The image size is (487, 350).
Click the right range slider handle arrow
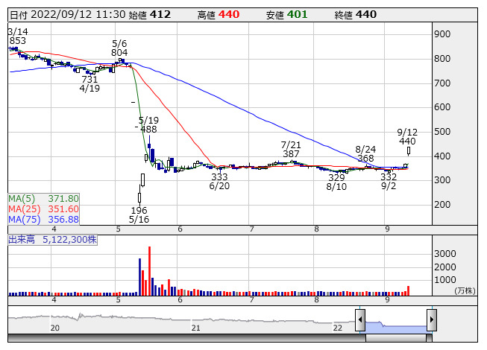click(x=432, y=319)
